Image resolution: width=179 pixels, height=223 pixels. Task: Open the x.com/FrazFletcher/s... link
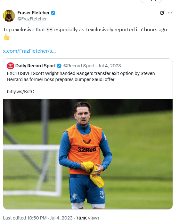tap(29, 51)
